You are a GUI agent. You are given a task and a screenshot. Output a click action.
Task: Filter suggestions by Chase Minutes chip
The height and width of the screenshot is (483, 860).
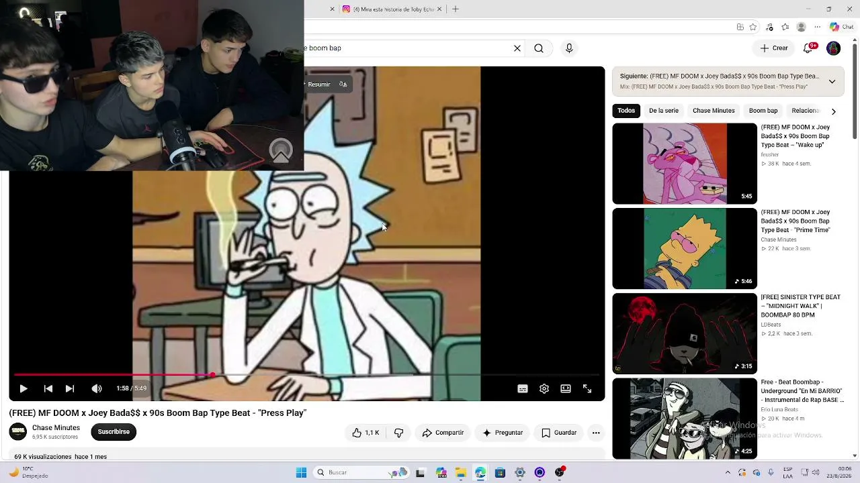[x=714, y=111]
